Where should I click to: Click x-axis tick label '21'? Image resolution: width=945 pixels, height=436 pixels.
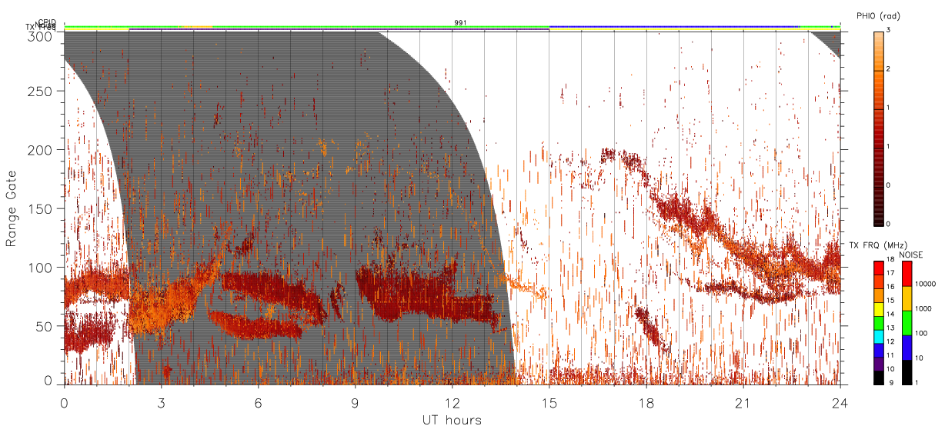(x=743, y=402)
